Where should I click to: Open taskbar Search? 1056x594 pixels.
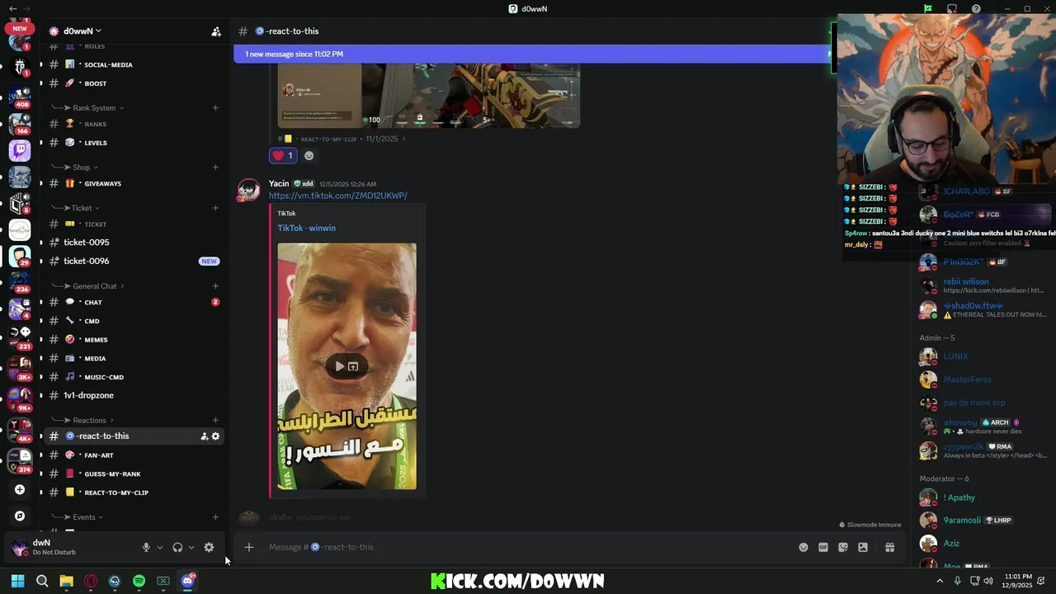tap(42, 581)
